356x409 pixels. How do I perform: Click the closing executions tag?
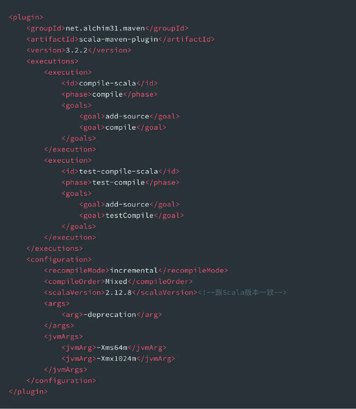coord(55,249)
